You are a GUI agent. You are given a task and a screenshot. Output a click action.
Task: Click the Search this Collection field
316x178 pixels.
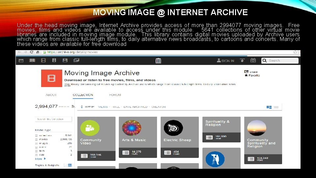53,119
